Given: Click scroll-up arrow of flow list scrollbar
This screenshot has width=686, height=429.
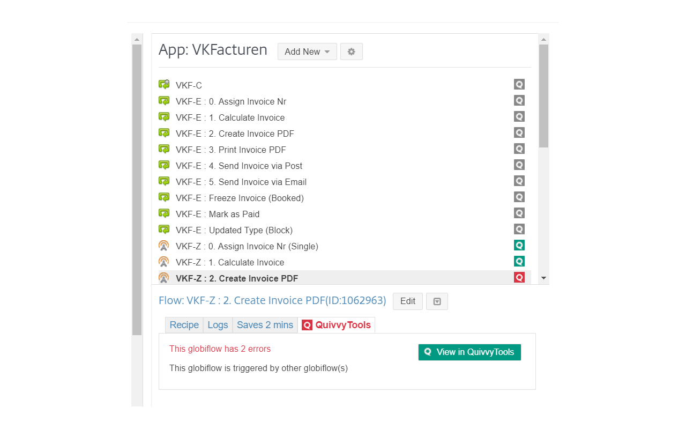Looking at the screenshot, I should [543, 39].
